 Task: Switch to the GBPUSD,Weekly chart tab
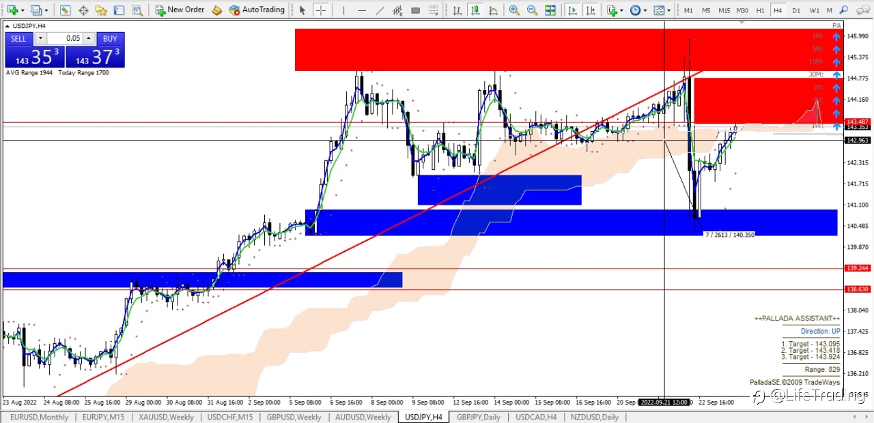[x=294, y=417]
